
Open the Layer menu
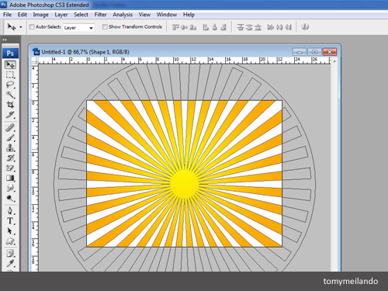[x=61, y=15]
